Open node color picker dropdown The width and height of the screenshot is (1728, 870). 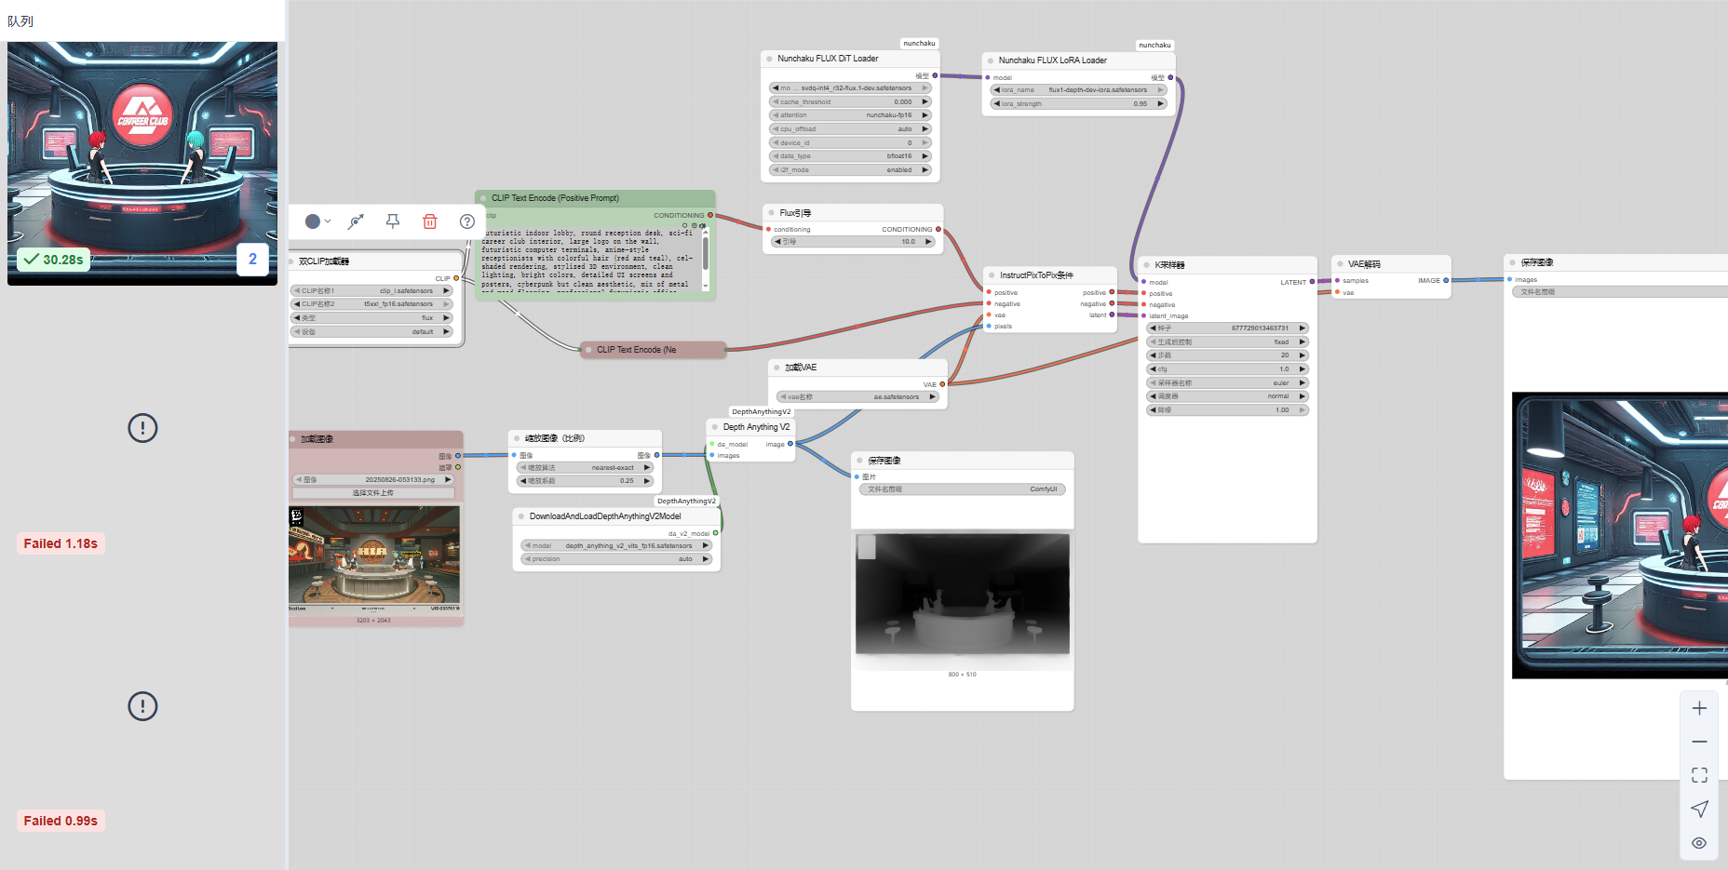[317, 221]
